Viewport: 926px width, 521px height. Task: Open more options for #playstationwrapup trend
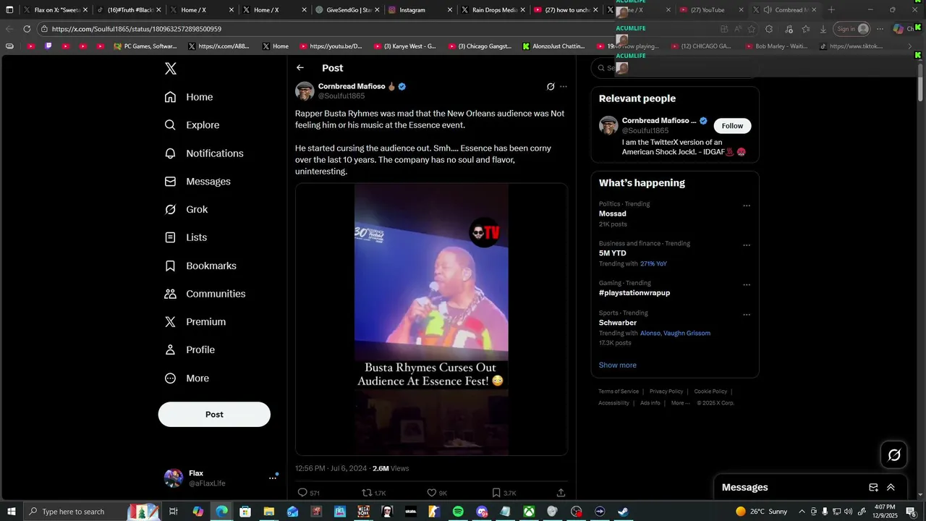(x=747, y=285)
